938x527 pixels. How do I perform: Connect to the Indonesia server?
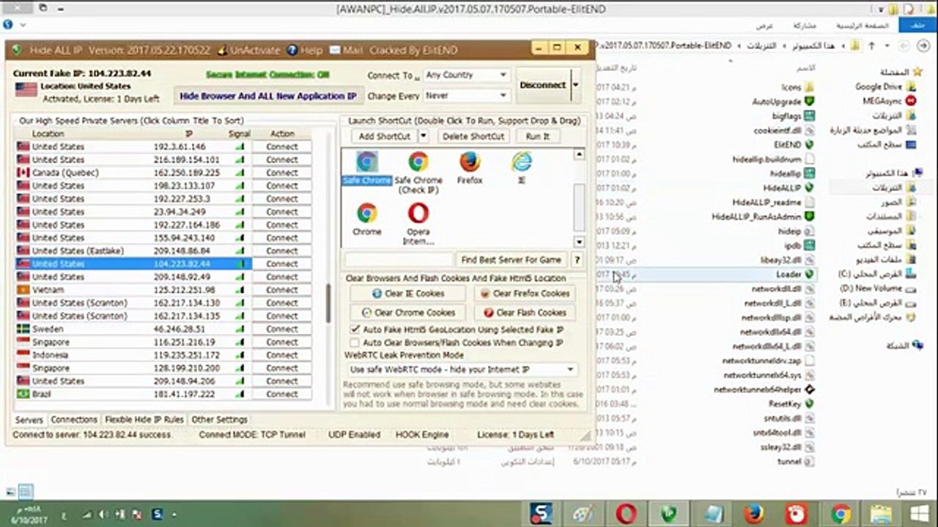[x=281, y=355]
